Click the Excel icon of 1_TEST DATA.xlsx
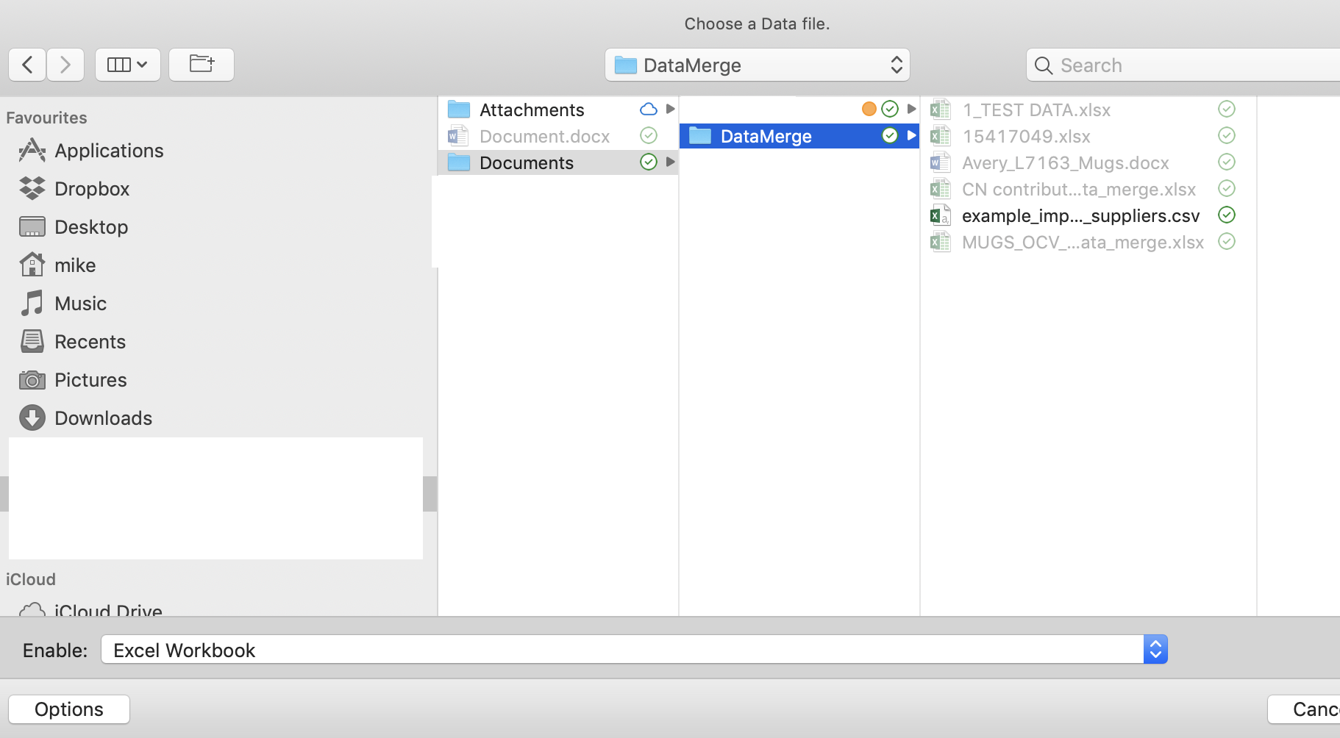This screenshot has width=1340, height=738. point(941,110)
